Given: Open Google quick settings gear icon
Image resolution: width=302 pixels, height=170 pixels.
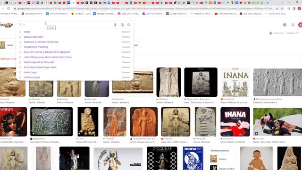Looking at the screenshot, I should [x=285, y=25].
